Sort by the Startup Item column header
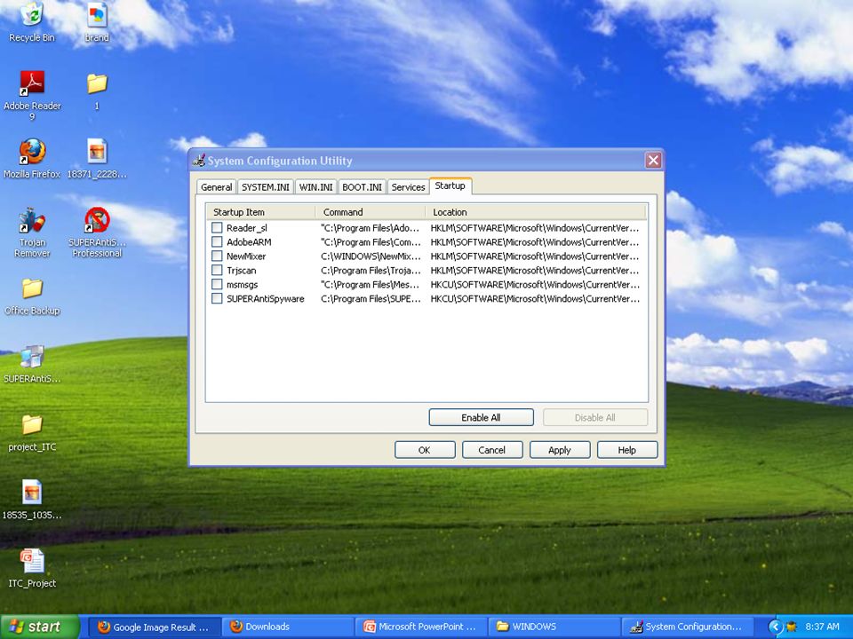 tap(261, 212)
